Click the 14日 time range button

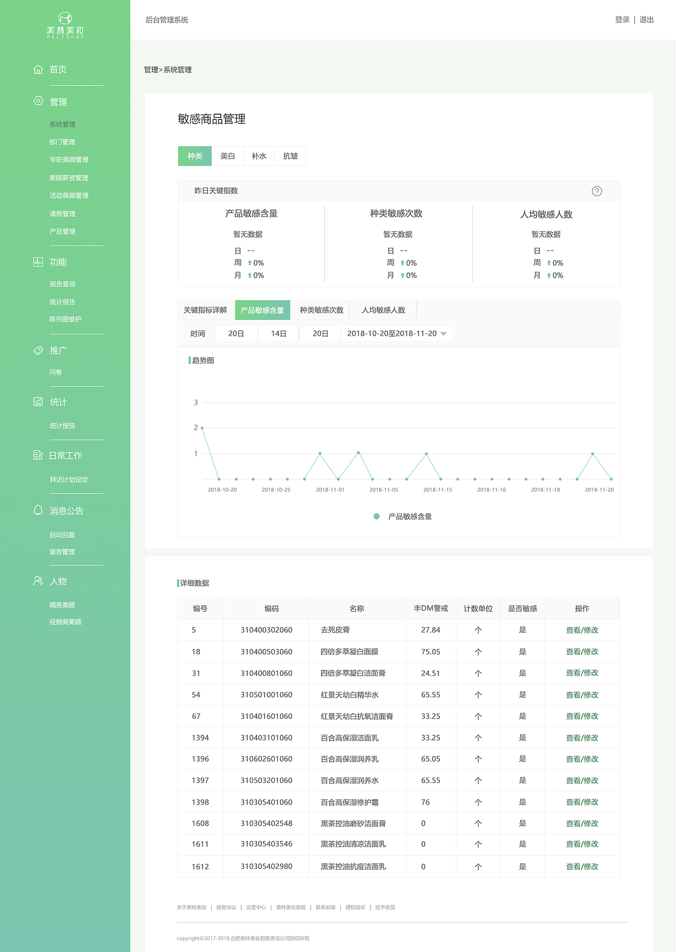(x=279, y=334)
